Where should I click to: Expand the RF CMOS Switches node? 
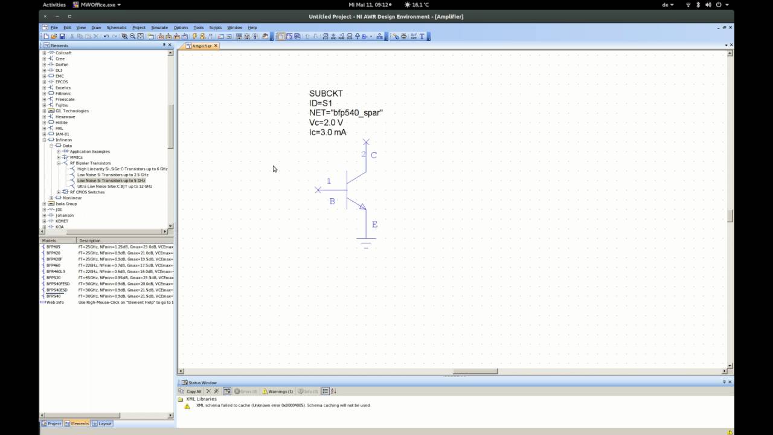click(59, 192)
